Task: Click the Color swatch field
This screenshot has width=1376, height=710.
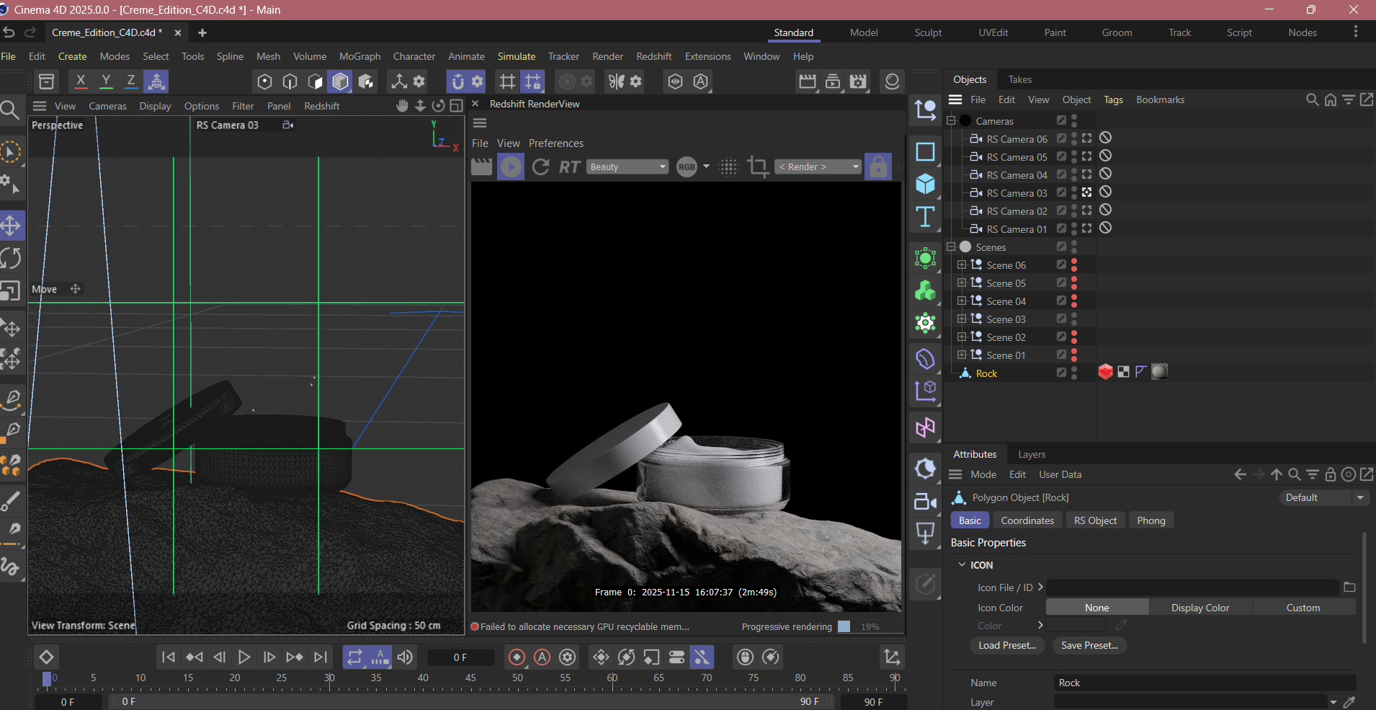Action: (1076, 626)
